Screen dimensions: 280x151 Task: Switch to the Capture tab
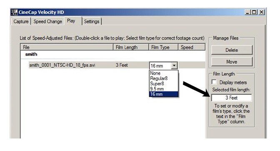(x=21, y=21)
